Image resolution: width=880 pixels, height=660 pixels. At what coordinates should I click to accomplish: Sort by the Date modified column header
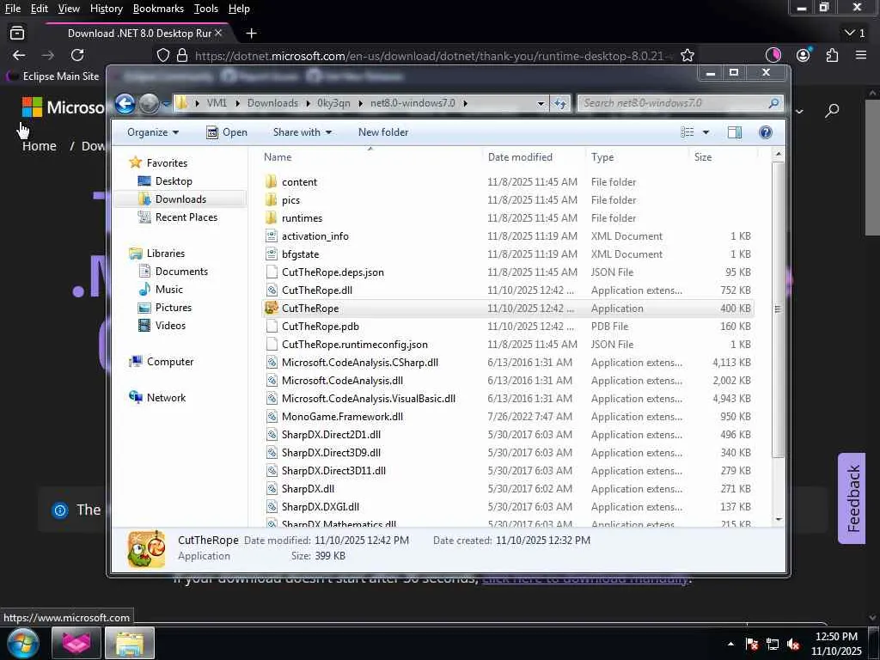coord(520,157)
